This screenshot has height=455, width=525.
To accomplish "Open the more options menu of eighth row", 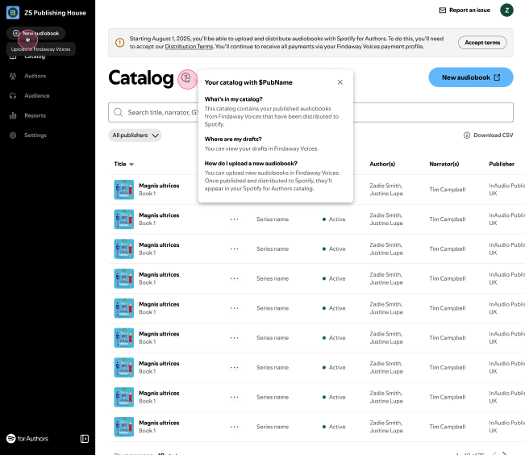I will pyautogui.click(x=235, y=397).
